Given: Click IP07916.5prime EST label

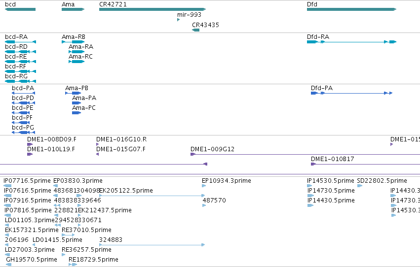Looking at the screenshot, I should click(28, 200).
